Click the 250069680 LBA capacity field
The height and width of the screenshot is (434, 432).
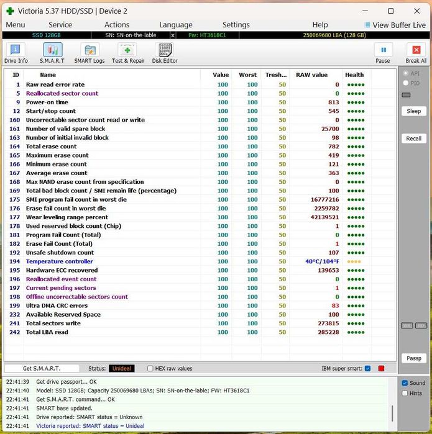coord(334,35)
